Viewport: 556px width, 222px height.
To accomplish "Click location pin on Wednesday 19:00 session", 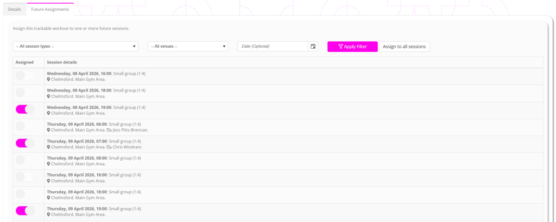I will (x=48, y=113).
